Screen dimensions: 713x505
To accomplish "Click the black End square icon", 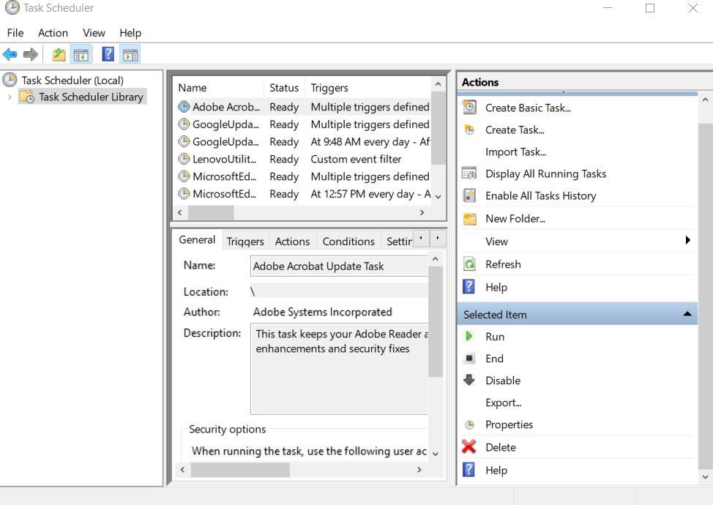I will [x=469, y=358].
